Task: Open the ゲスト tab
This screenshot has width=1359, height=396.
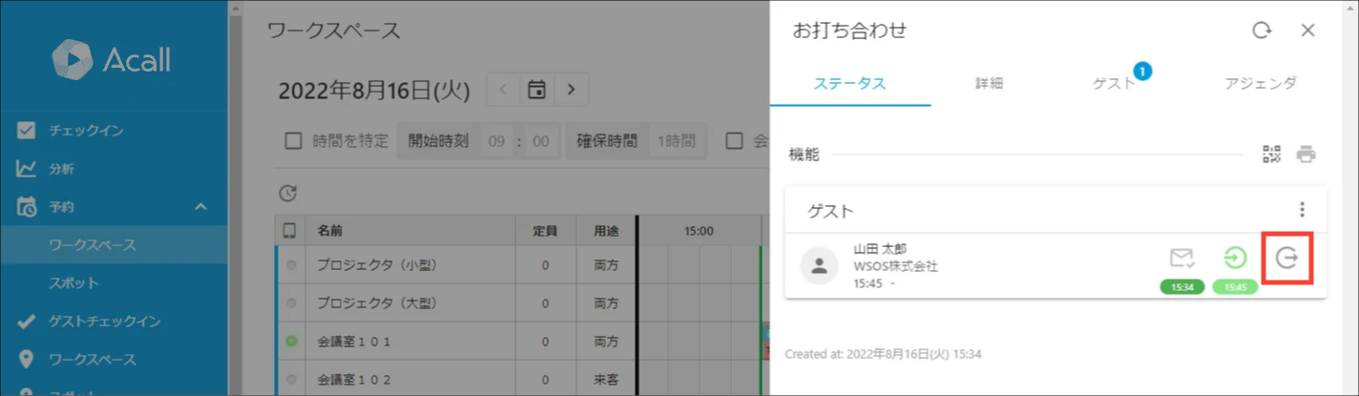Action: [x=1115, y=83]
